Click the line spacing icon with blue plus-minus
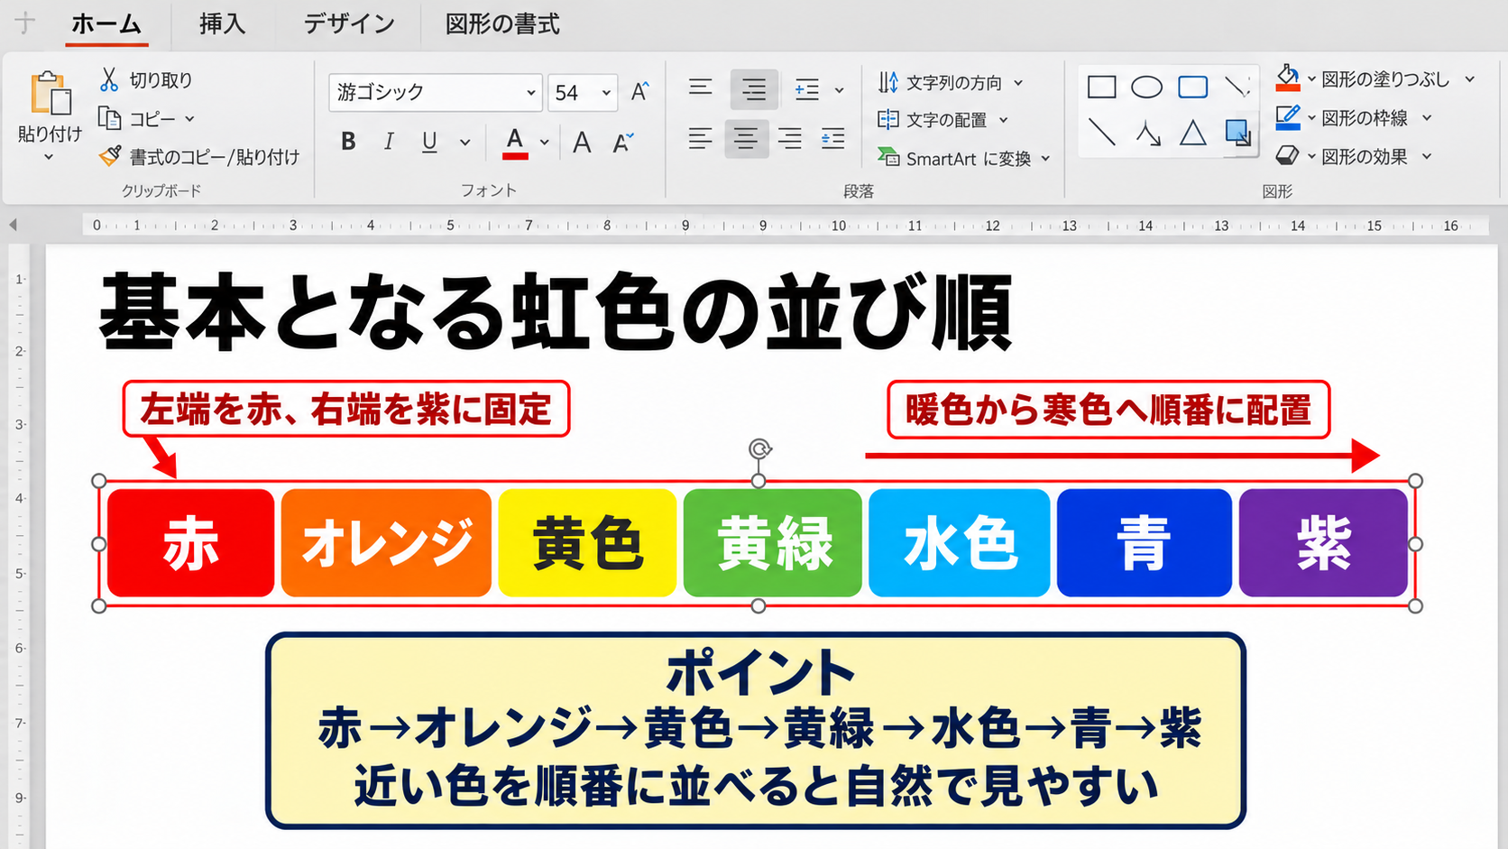The width and height of the screenshot is (1508, 849). pyautogui.click(x=806, y=89)
